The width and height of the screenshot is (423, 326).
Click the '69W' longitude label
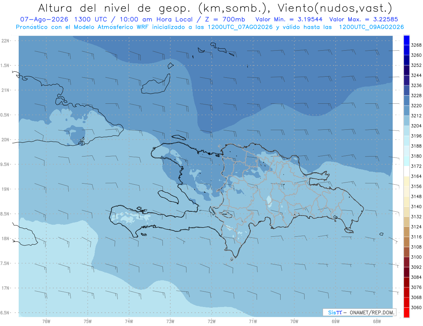point(336,321)
